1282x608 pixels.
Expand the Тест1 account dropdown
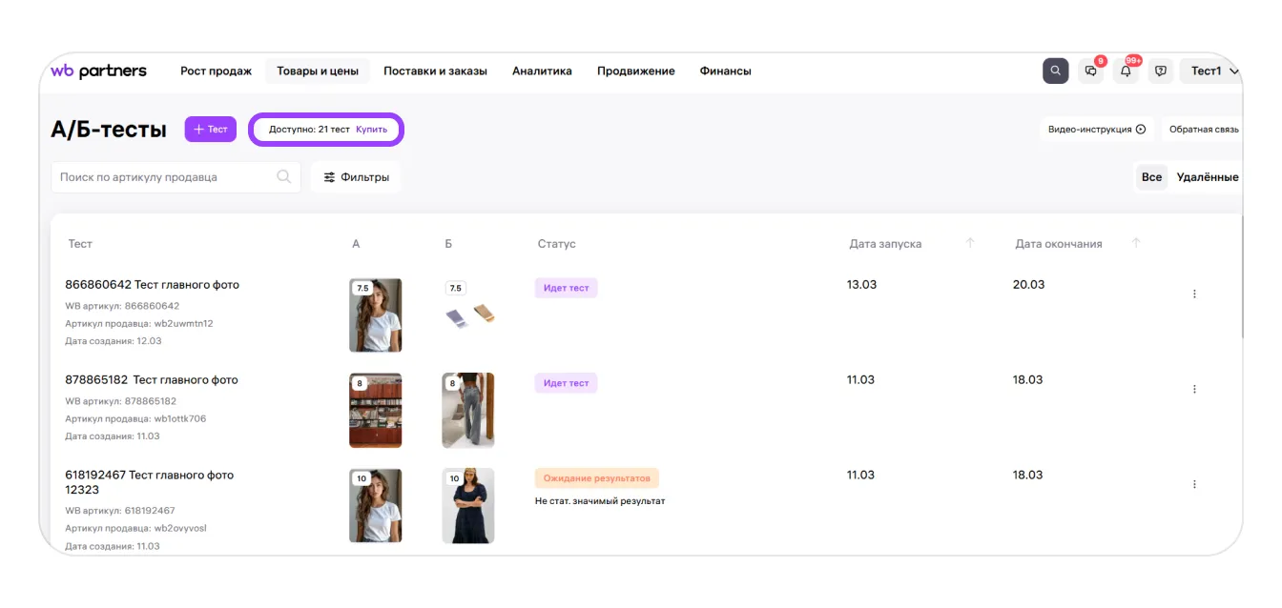click(1213, 71)
